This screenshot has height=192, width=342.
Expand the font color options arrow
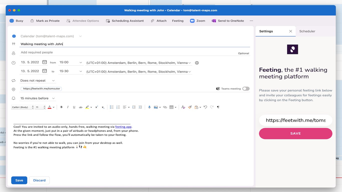click(x=54, y=107)
